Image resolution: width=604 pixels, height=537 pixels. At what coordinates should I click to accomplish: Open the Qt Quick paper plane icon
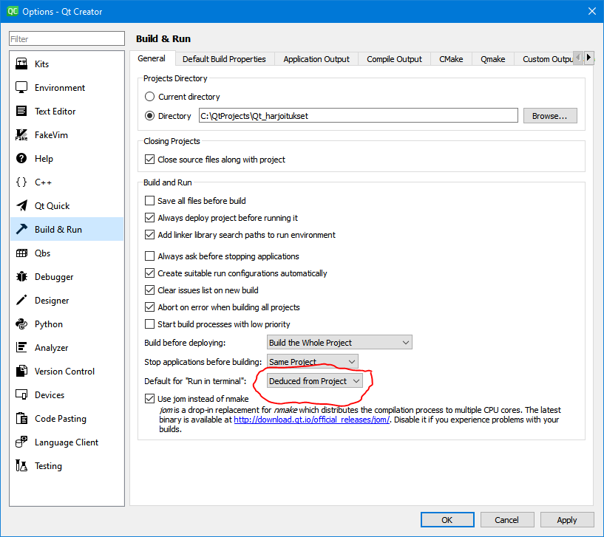21,205
